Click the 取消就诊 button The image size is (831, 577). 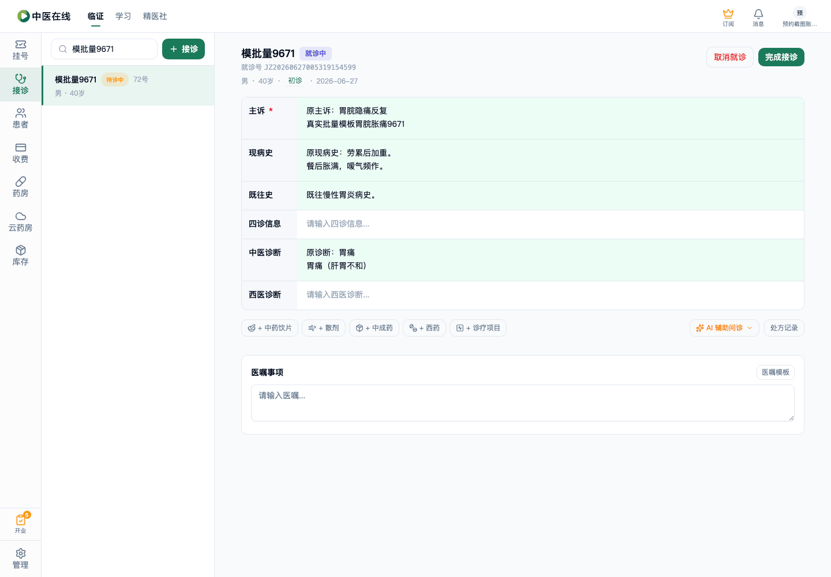coord(730,57)
